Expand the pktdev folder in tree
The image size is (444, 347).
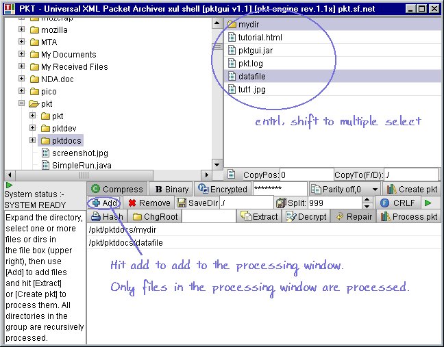[33, 128]
